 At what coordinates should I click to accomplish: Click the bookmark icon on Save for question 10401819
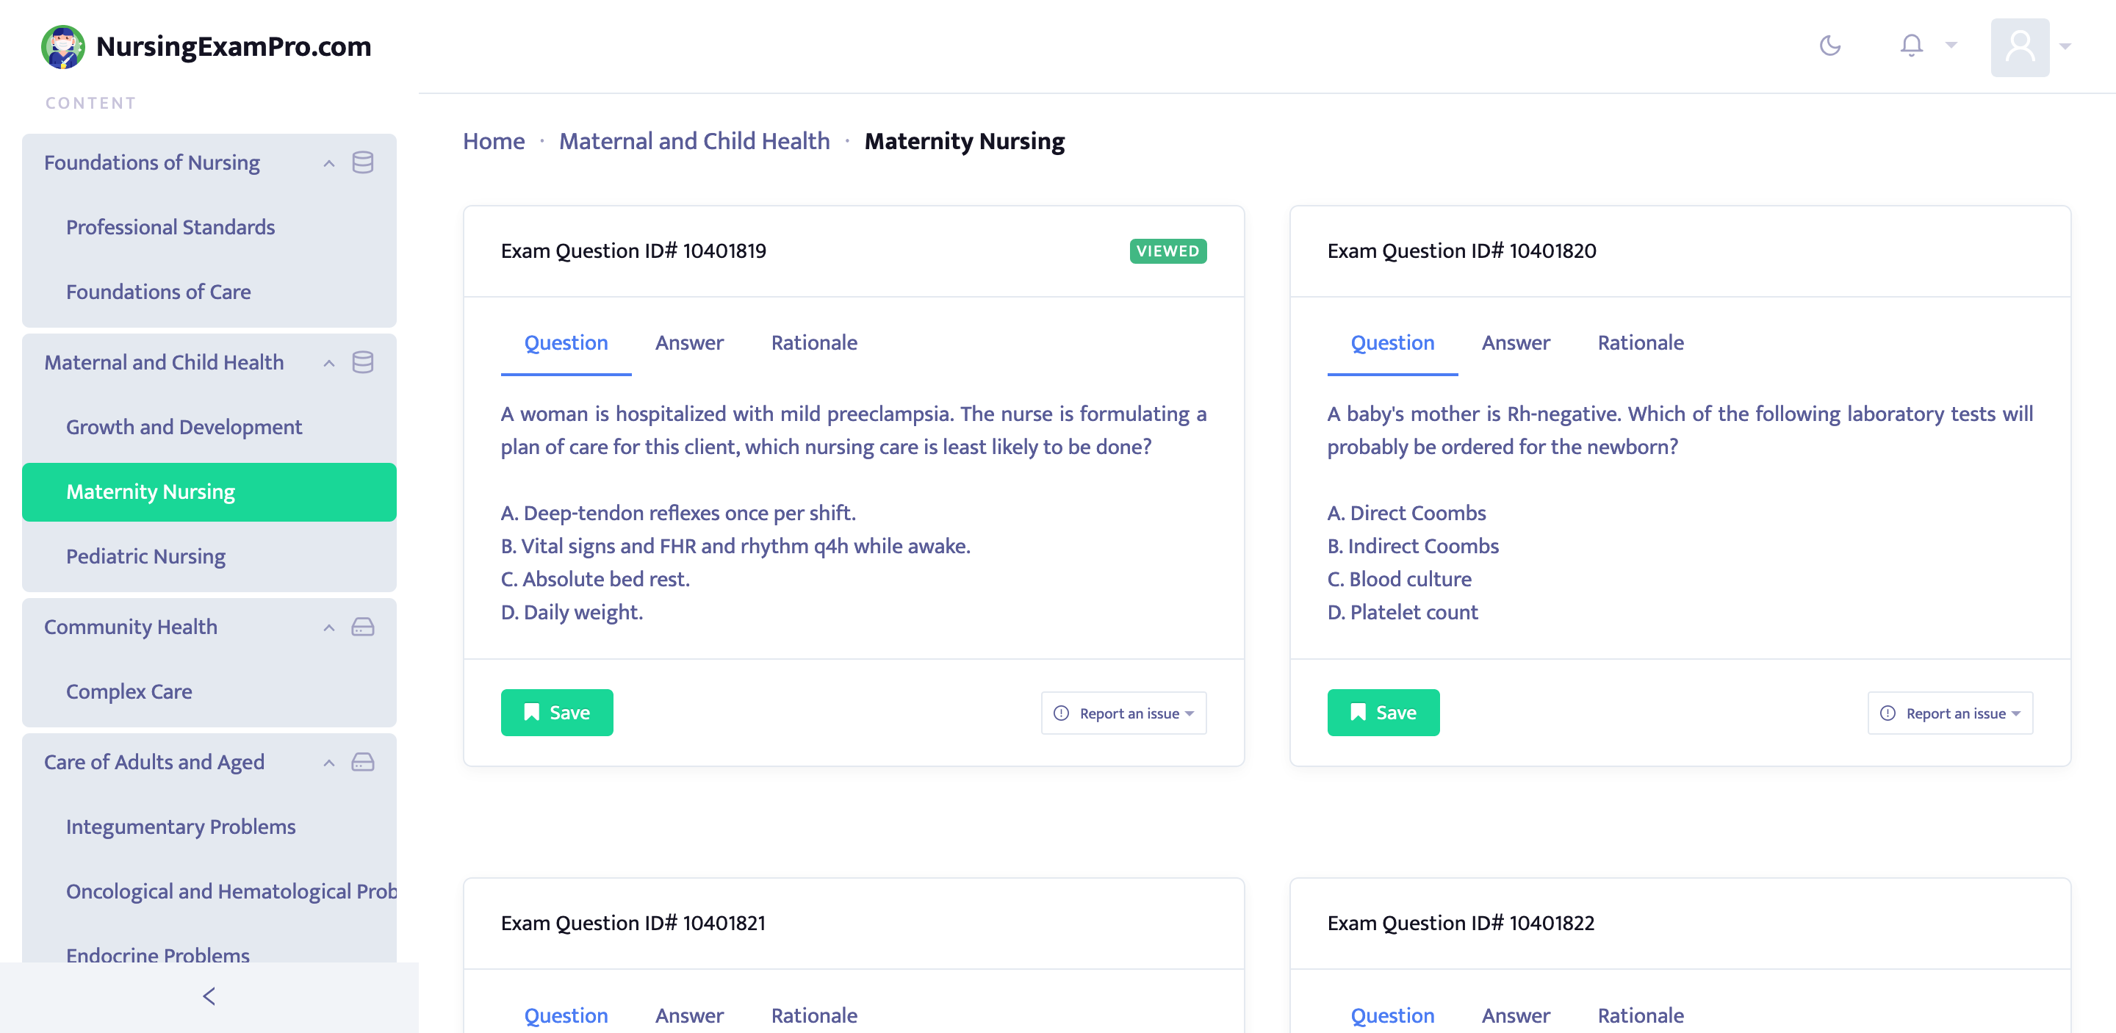[x=532, y=712]
